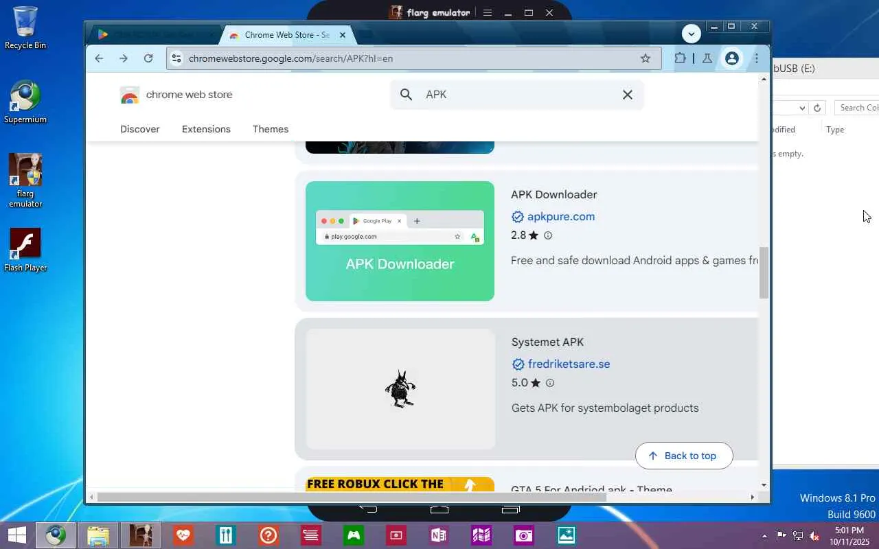This screenshot has width=879, height=549.
Task: Select the flarg emulator desktop shortcut
Action: (25, 180)
